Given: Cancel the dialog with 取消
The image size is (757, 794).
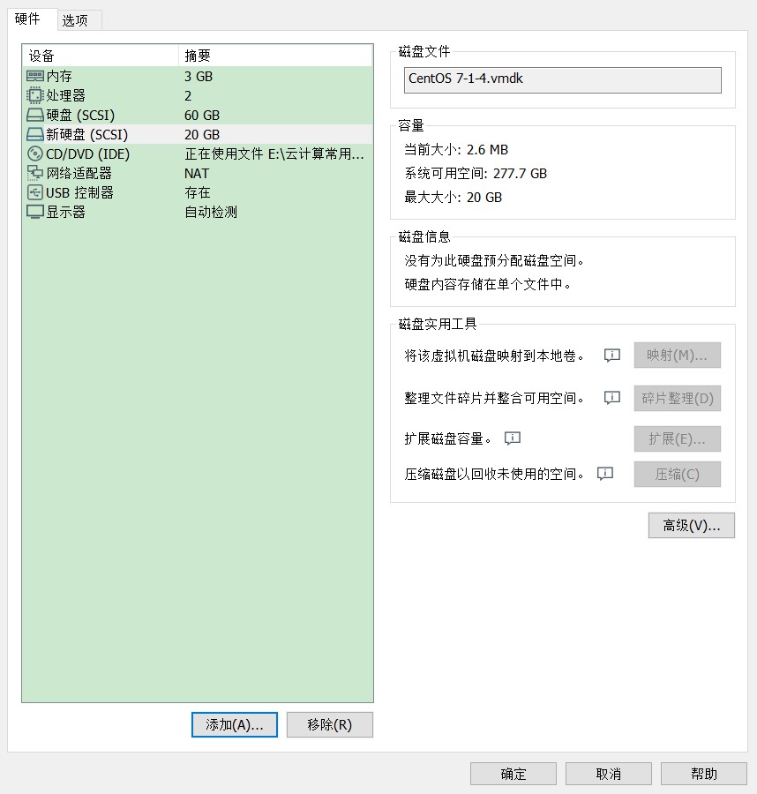Looking at the screenshot, I should click(x=609, y=775).
